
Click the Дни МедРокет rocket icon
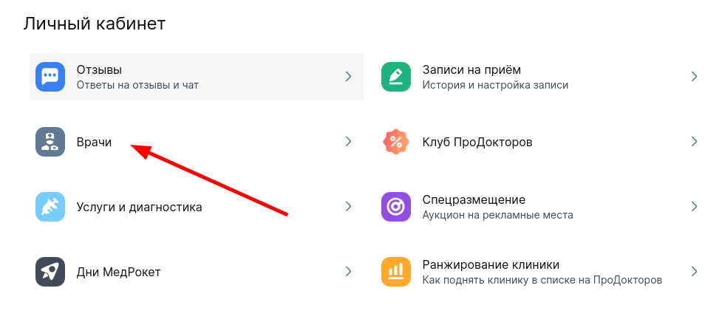coord(50,272)
